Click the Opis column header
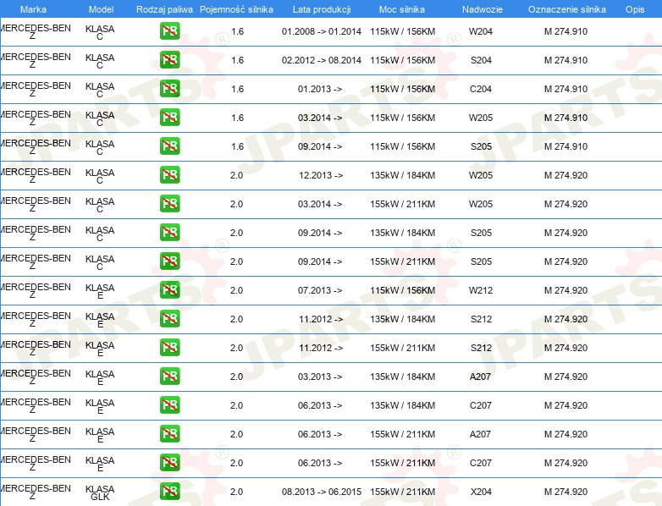The height and width of the screenshot is (506, 662). [x=635, y=9]
